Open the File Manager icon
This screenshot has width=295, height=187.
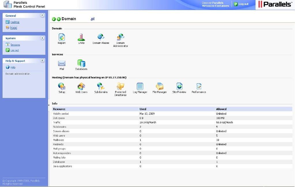pos(160,86)
